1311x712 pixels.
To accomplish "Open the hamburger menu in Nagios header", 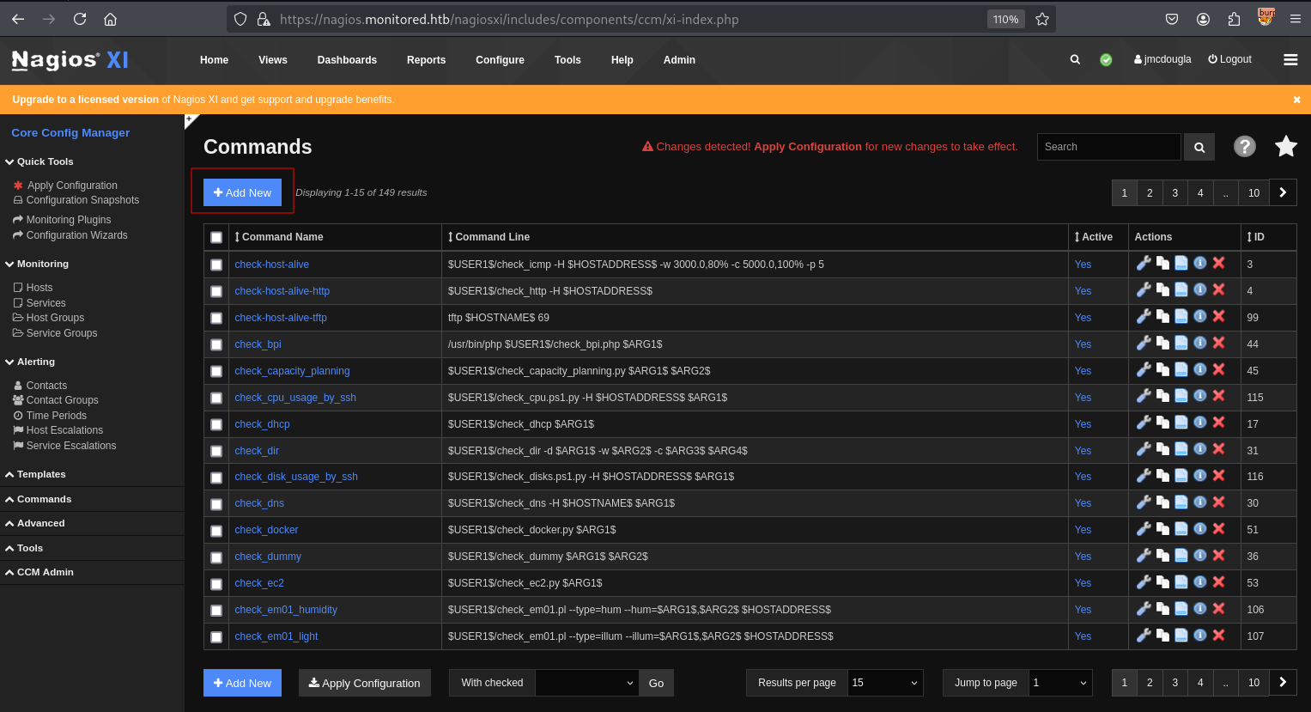I will [x=1290, y=59].
